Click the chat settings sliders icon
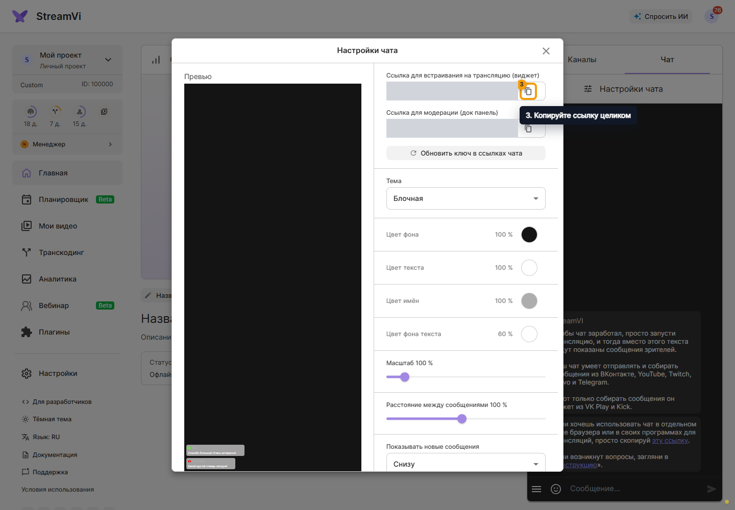 pyautogui.click(x=588, y=89)
